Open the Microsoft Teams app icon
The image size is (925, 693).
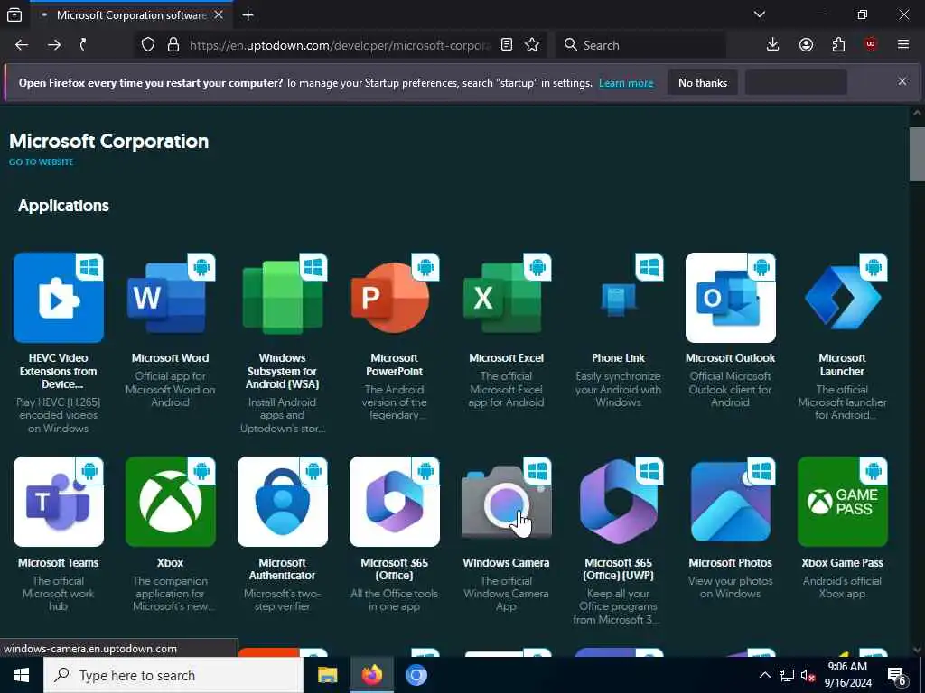point(59,502)
